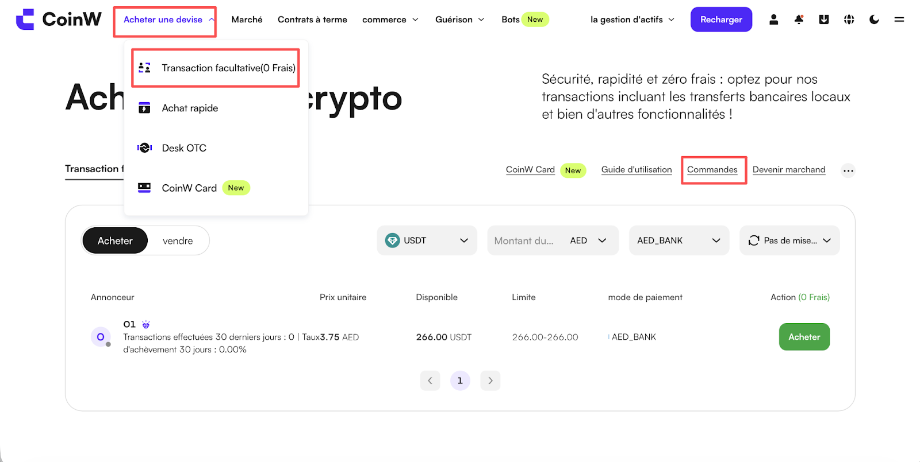Click the 3.75 AED rate
The image size is (920, 462).
click(339, 337)
